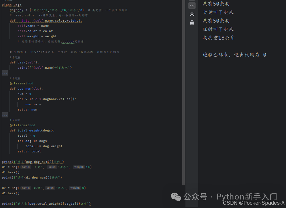Click the @staticmethod decorator line

coord(23,125)
